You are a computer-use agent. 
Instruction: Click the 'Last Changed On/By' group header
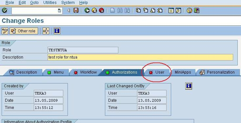(x=126, y=86)
